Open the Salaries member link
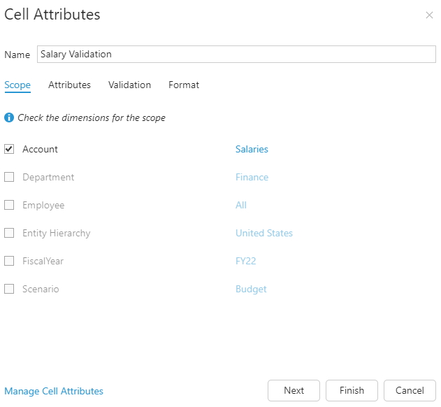This screenshot has width=441, height=407. [x=252, y=149]
